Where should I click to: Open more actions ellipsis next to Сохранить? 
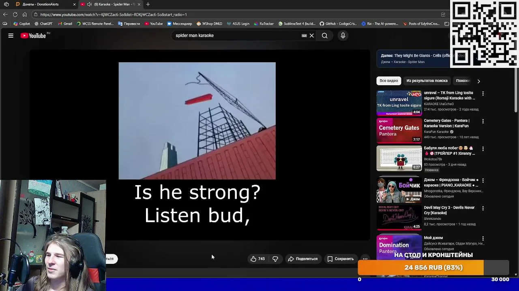pyautogui.click(x=365, y=259)
